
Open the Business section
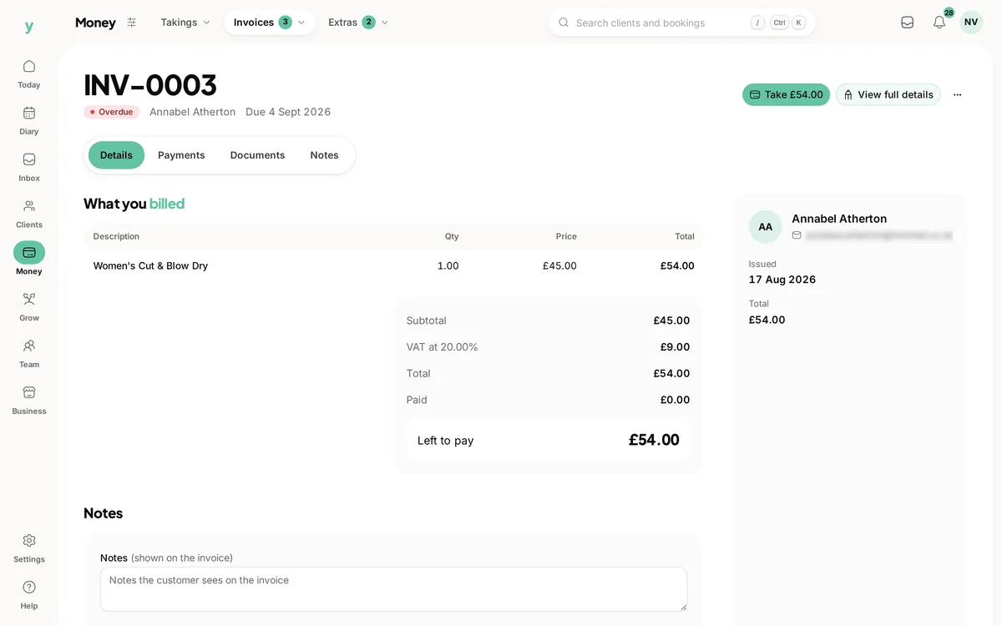pos(29,401)
